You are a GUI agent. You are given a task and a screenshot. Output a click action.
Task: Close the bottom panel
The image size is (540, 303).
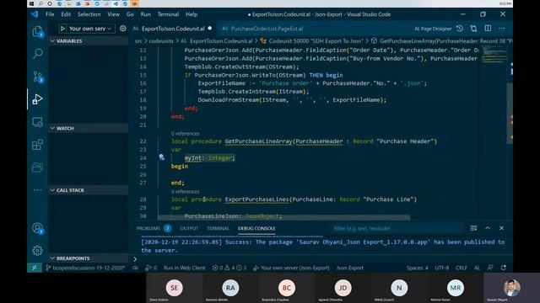tap(501, 228)
